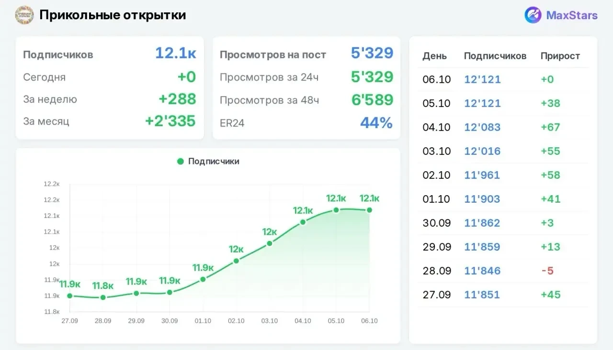Select the "11'859" subscriber cell
Viewport: 613px width, 350px height.
coord(482,247)
